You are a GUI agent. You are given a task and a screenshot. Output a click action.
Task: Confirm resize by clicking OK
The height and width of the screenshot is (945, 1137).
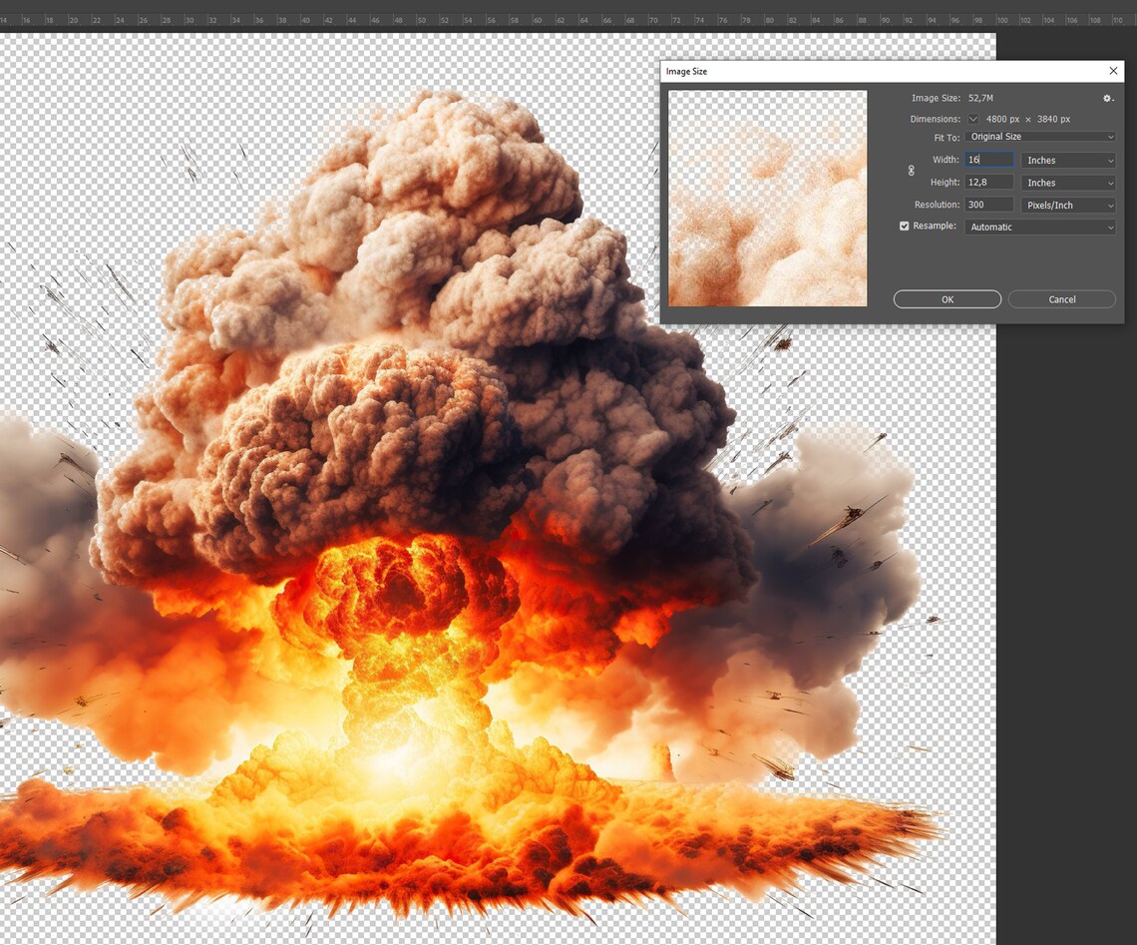click(946, 298)
